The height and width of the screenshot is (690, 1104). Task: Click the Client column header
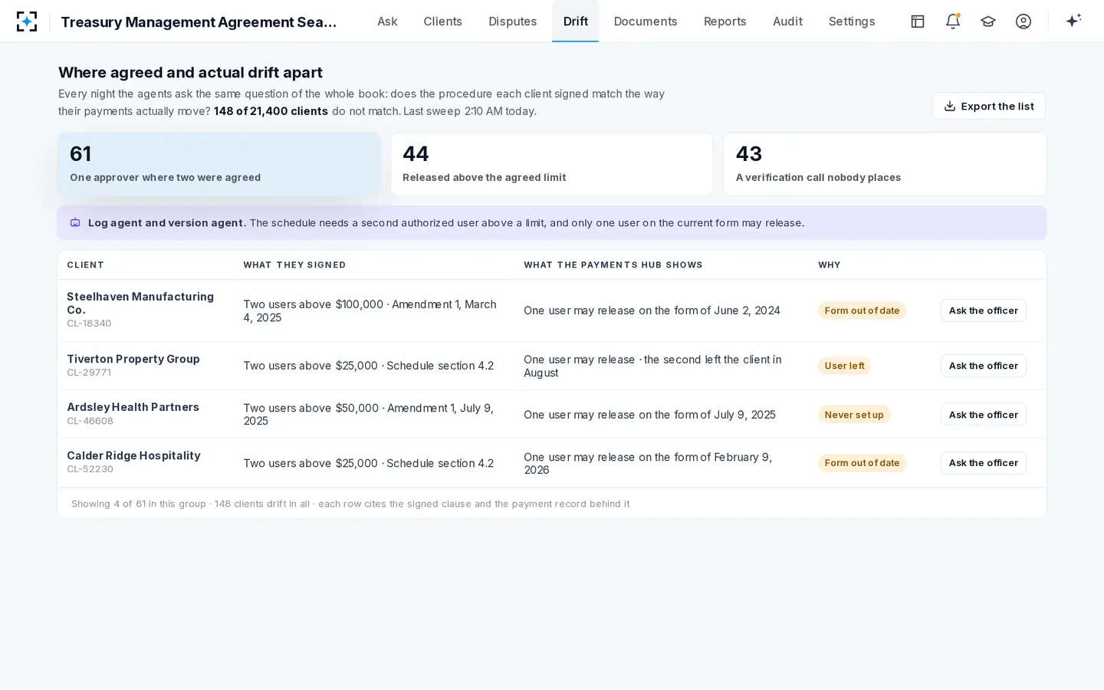pyautogui.click(x=85, y=265)
